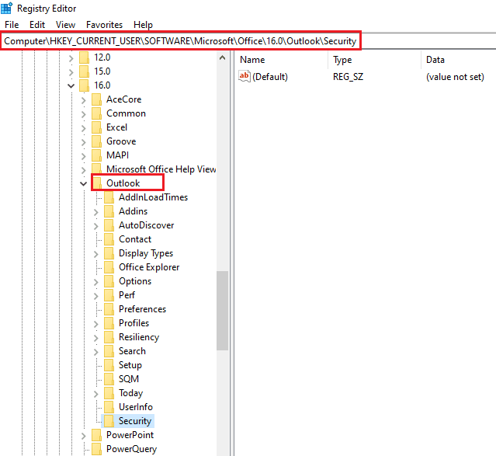496x456 pixels.
Task: Select the (Default) value name
Action: [270, 77]
